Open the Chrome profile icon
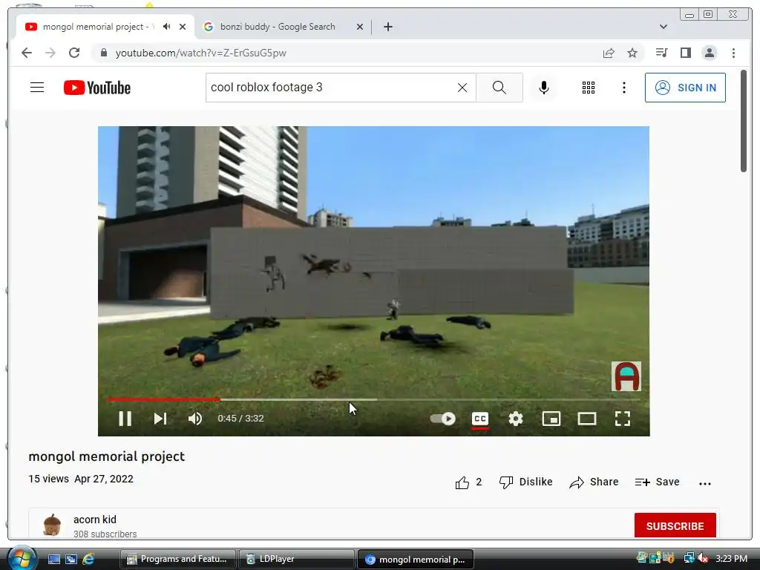 (x=709, y=53)
